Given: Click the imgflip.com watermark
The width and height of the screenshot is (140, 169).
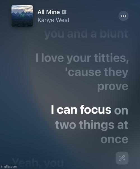Looking at the screenshot, I should point(9,167).
